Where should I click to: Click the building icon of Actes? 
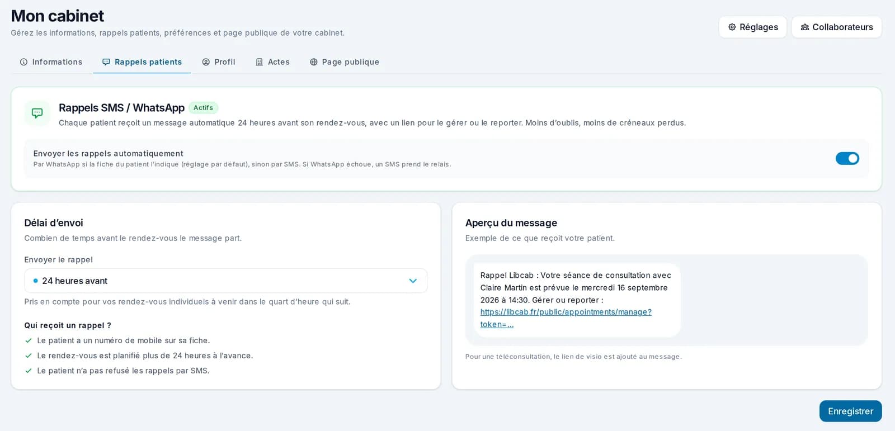click(x=260, y=62)
